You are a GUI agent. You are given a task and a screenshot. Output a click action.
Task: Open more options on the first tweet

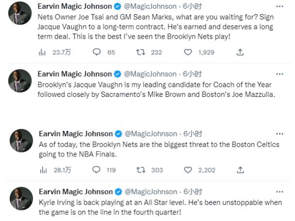coord(279,6)
